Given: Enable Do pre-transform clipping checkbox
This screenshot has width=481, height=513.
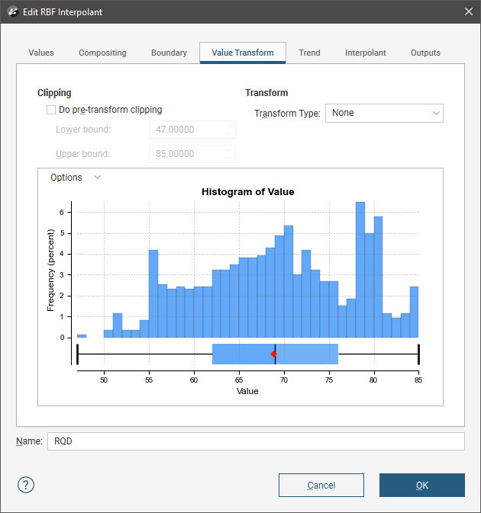Looking at the screenshot, I should 52,110.
